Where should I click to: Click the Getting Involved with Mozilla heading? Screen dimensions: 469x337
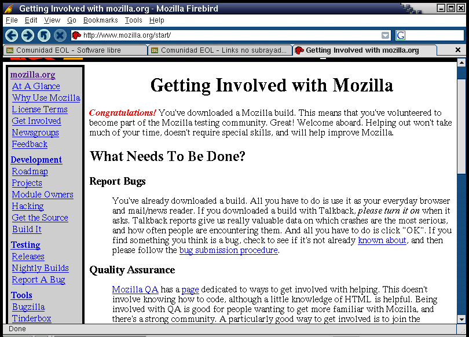(272, 86)
